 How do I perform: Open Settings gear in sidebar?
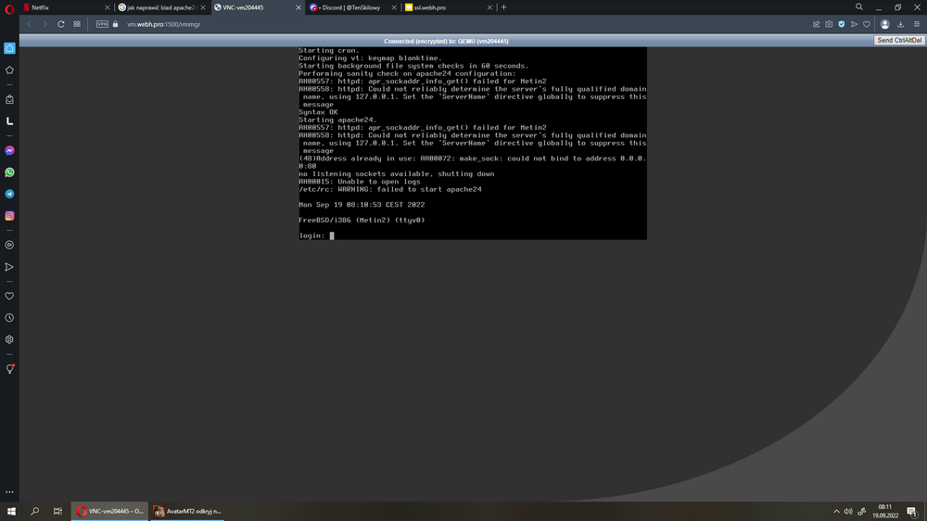9,340
